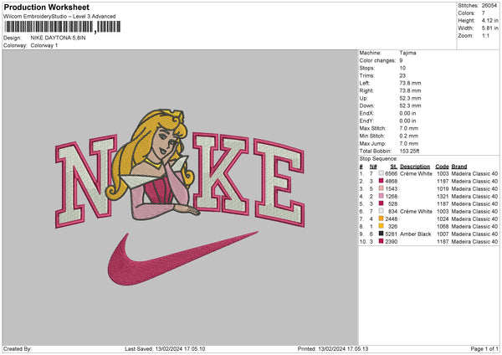
Task: Select the 'Wilcom EmbroideryStudio – Level 3 Advanced' text
Action: [59, 17]
